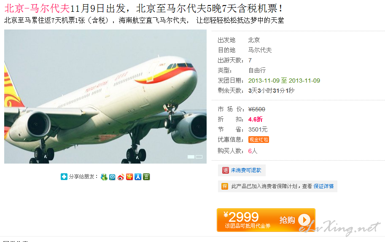Image resolution: width=385 pixels, height=242 pixels.
Task: Click the 未消费可退款 link
Action: point(246,170)
